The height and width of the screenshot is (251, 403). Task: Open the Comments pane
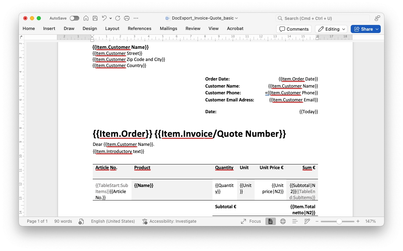(x=294, y=29)
